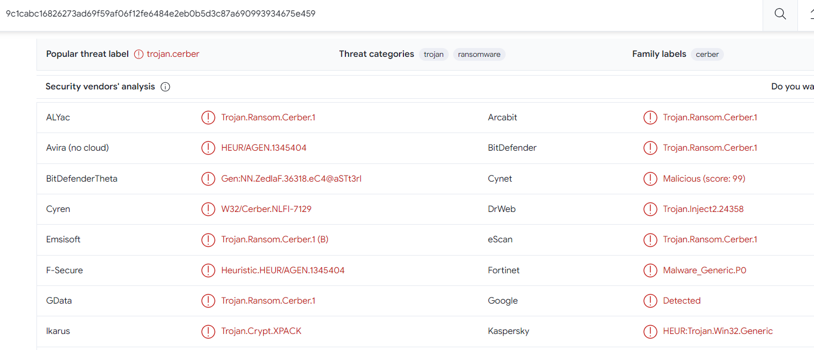
Task: Click HEUR/AGEN.1345404 result for Avira
Action: tap(264, 148)
